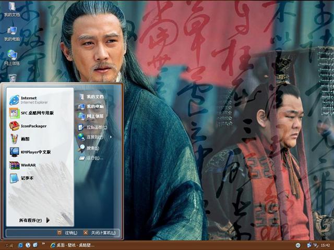Open 我的文档 in start menu
The width and height of the screenshot is (334, 250).
(91, 97)
